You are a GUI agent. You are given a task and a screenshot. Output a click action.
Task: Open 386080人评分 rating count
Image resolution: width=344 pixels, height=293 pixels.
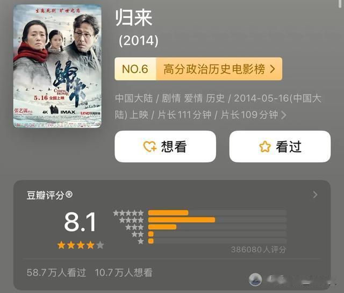click(259, 249)
